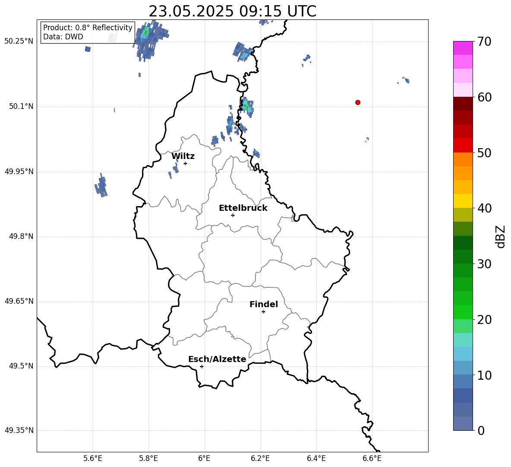Click the green-core radar echo near 6.15°E, 50.1°N
This screenshot has height=467, width=511.
246,107
